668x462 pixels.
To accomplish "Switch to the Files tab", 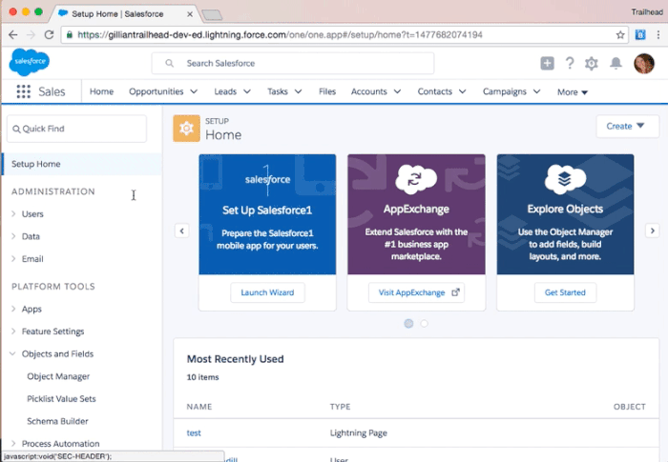I will click(327, 91).
